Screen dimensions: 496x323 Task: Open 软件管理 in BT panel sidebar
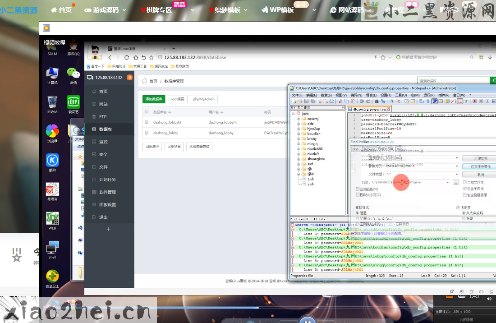click(x=109, y=192)
